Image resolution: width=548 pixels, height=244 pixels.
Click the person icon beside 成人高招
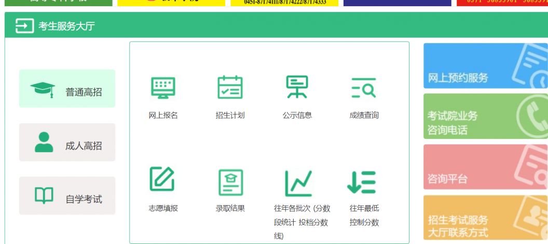[44, 142]
